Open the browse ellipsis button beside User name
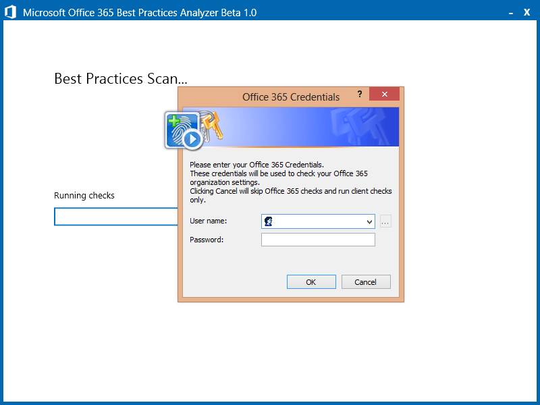540x405 pixels. 385,221
